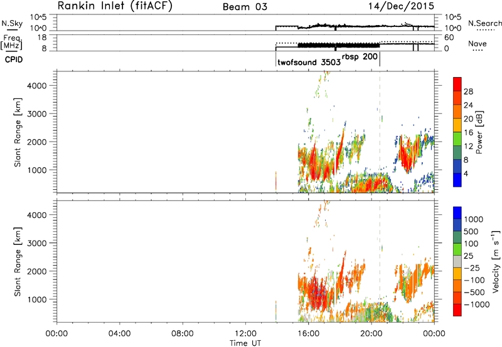
Task: Click the '18' frequency axis tick label
Action: pos(41,38)
